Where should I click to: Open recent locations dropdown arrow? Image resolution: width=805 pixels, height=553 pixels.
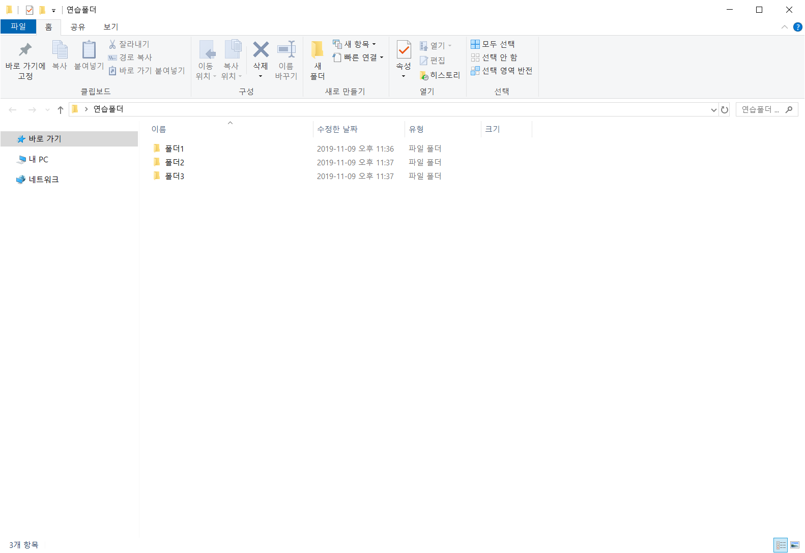point(47,109)
